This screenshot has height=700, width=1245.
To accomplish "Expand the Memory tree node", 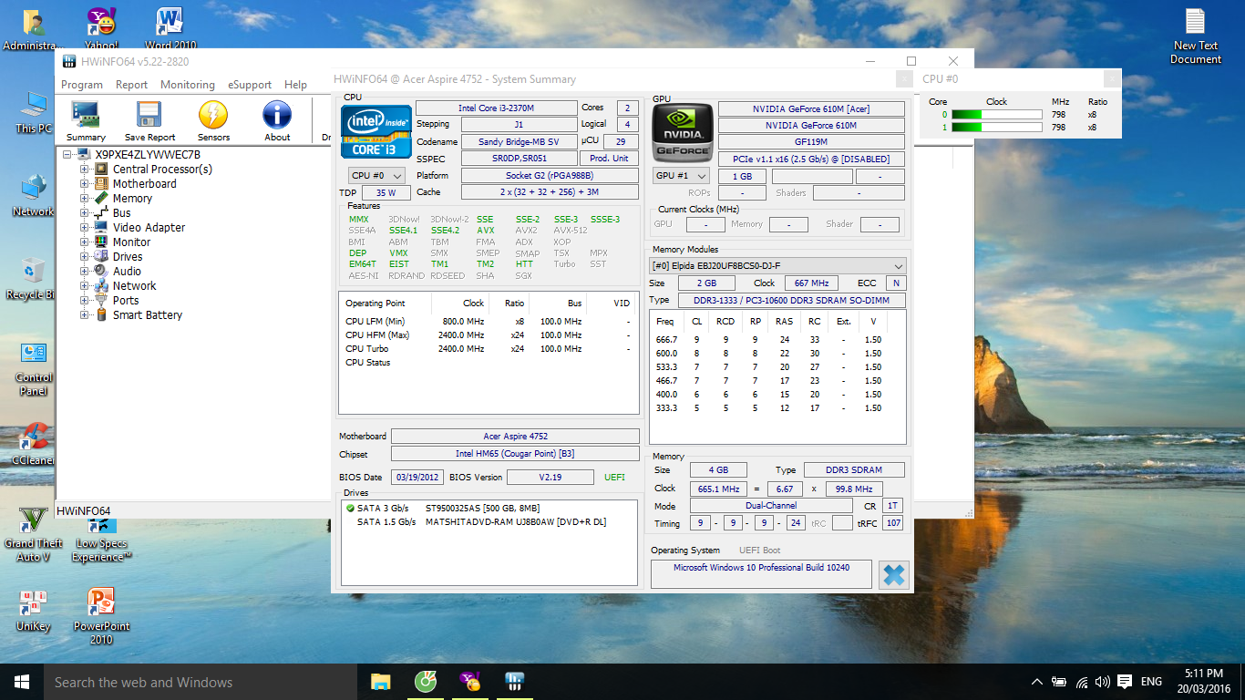I will click(85, 199).
